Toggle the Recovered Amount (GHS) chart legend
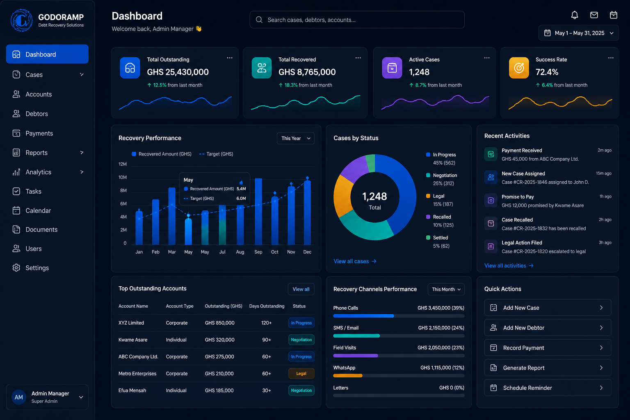This screenshot has height=420, width=630. coord(162,154)
